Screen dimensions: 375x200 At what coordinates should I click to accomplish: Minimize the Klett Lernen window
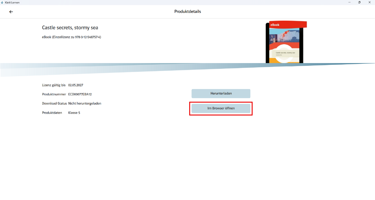(349, 2)
